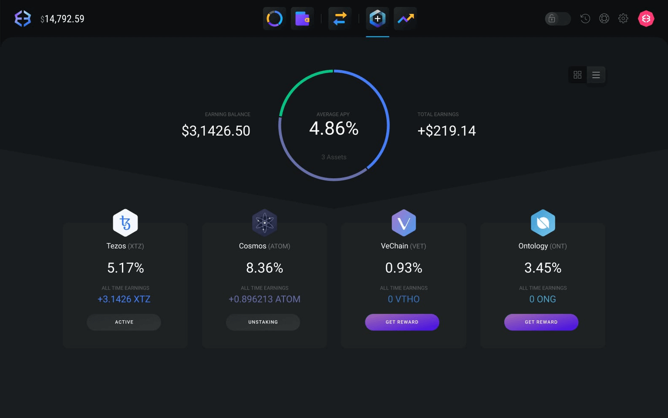Click the Cosmos 8.36% rate
Viewport: 668px width, 418px height.
coord(264,268)
